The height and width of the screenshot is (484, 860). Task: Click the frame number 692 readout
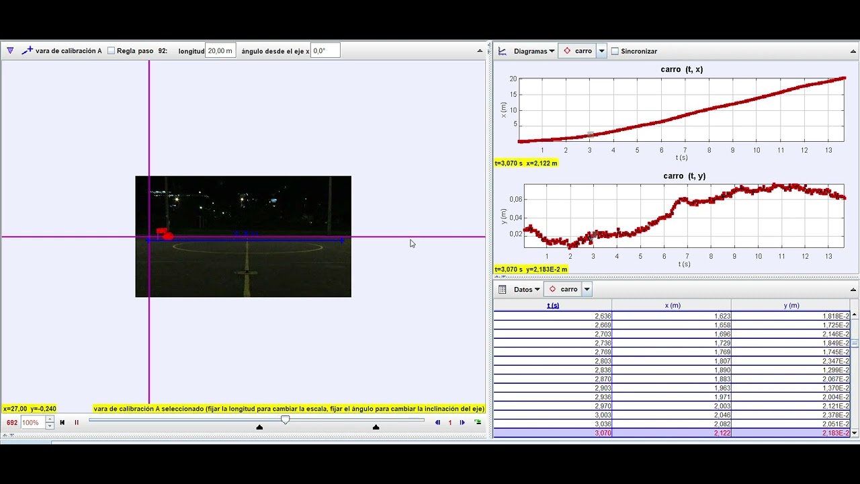[x=11, y=423]
